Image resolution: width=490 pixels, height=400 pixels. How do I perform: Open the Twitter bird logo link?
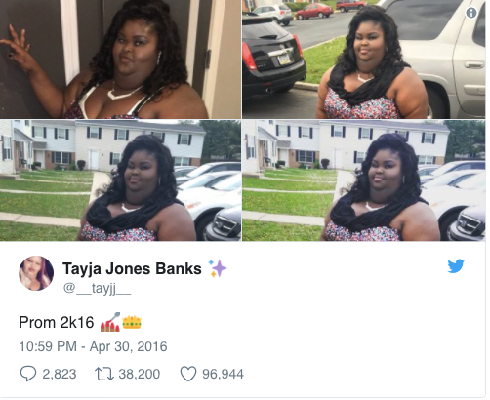(x=456, y=266)
